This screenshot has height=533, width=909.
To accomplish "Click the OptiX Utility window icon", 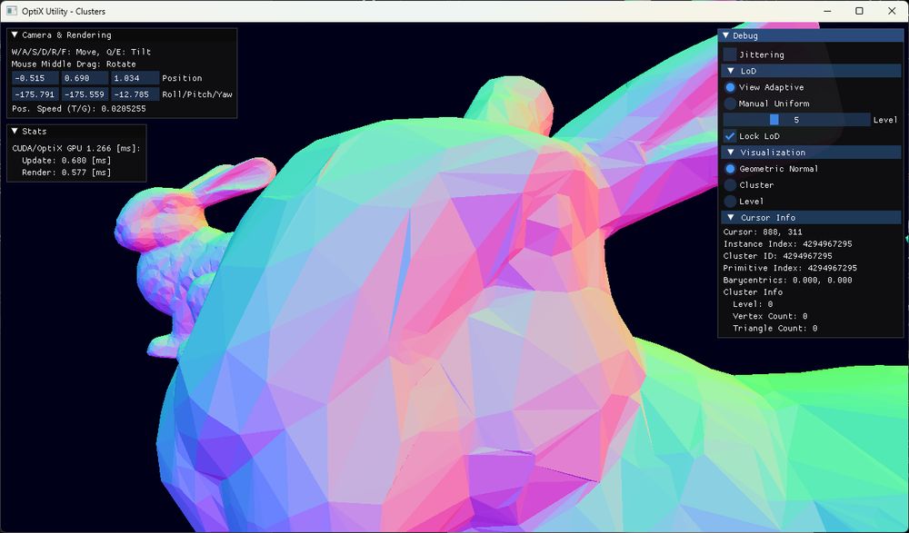I will [11, 11].
